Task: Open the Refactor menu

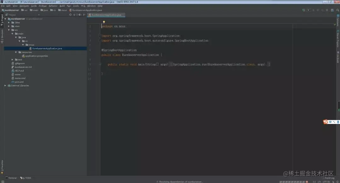Action: (53, 6)
